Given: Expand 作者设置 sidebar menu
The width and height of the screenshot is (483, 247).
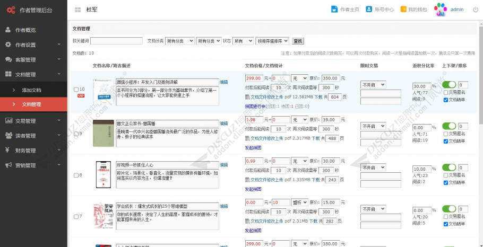Looking at the screenshot, I should pos(33,45).
